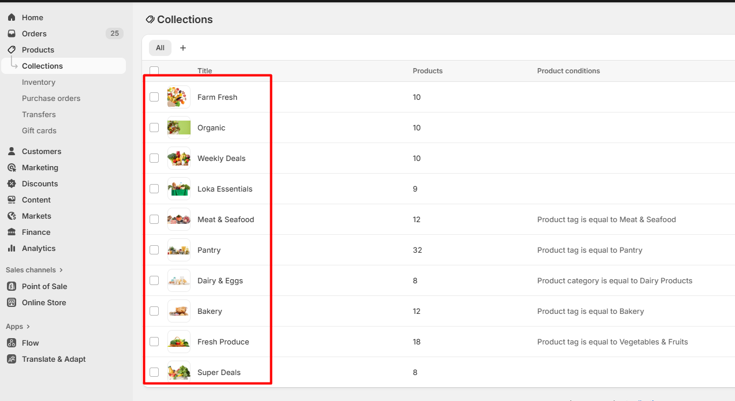Open the Weekly Deals collection
Viewport: 735px width, 401px height.
pos(221,158)
